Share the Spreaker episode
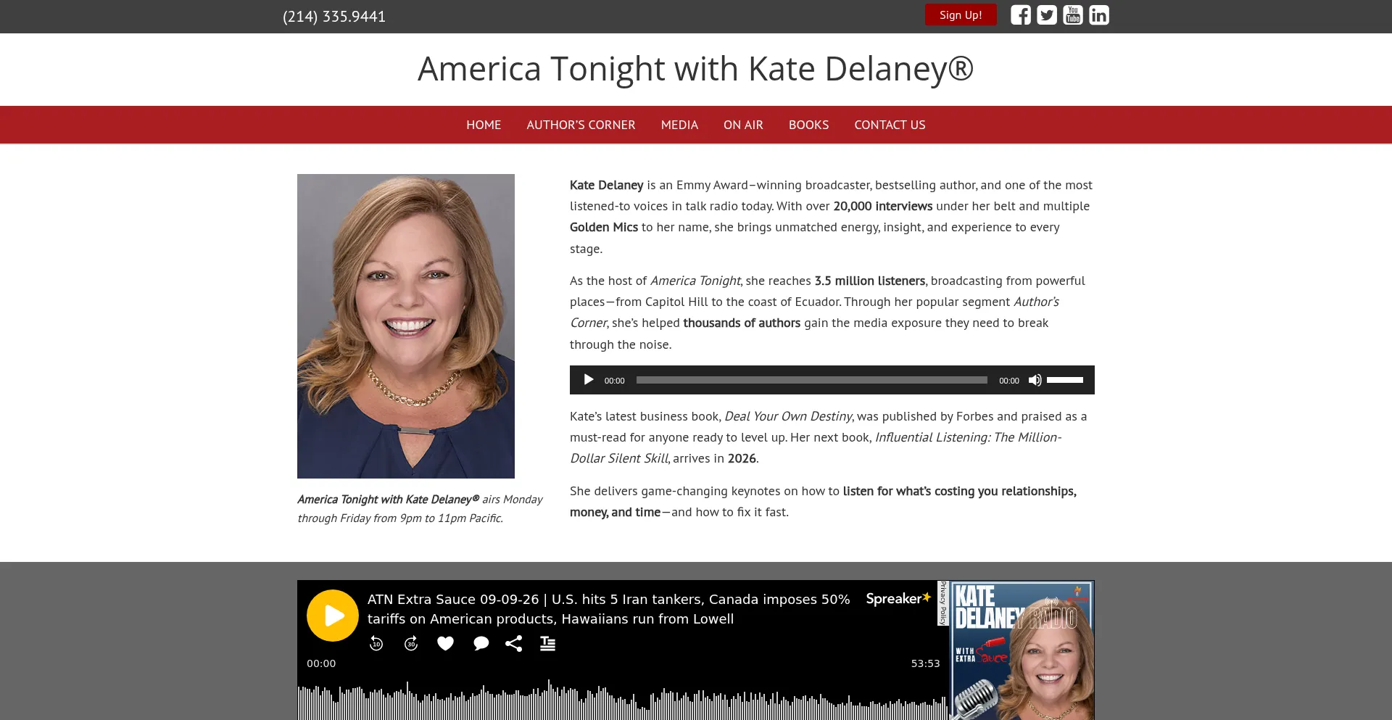This screenshot has height=720, width=1392. 514,643
